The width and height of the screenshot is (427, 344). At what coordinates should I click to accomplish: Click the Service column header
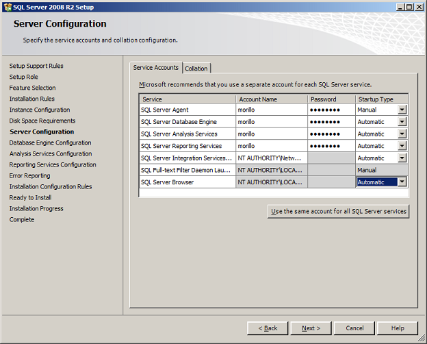coord(187,99)
